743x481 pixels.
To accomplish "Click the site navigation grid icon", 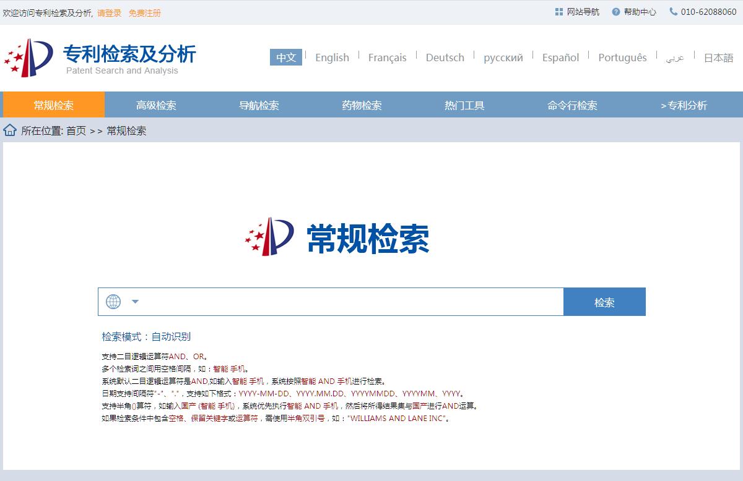I will click(x=559, y=12).
